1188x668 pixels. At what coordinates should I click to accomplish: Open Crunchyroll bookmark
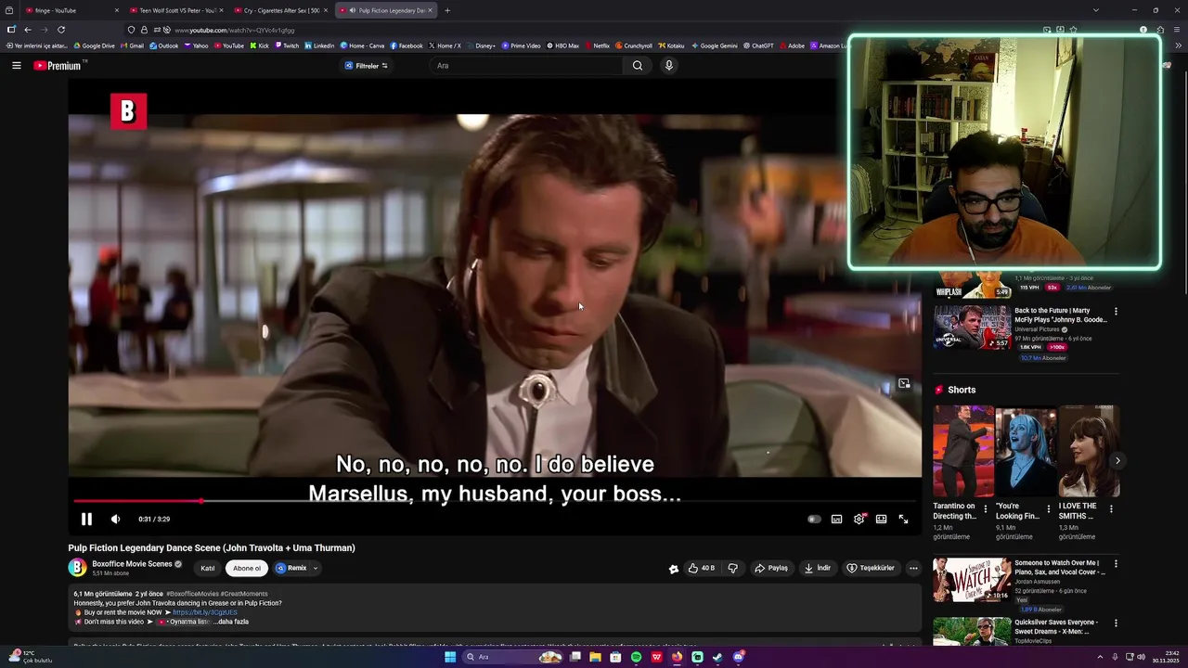tap(634, 45)
